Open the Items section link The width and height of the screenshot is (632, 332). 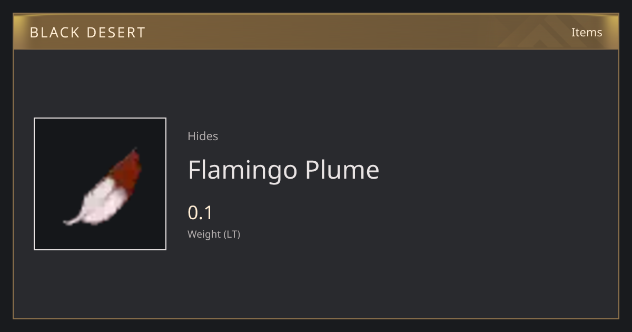tap(587, 32)
